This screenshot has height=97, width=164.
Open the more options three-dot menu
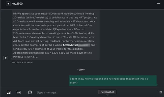[x=158, y=4]
